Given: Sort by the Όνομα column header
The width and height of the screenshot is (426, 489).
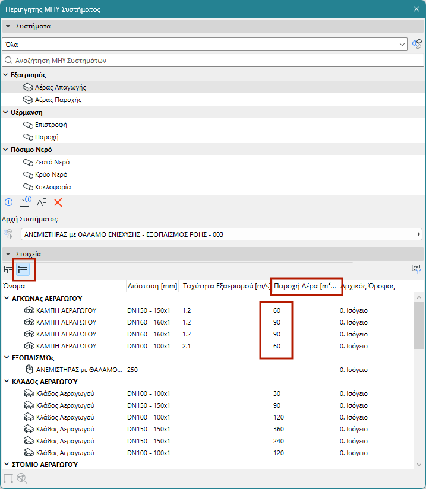Looking at the screenshot, I should [x=64, y=286].
